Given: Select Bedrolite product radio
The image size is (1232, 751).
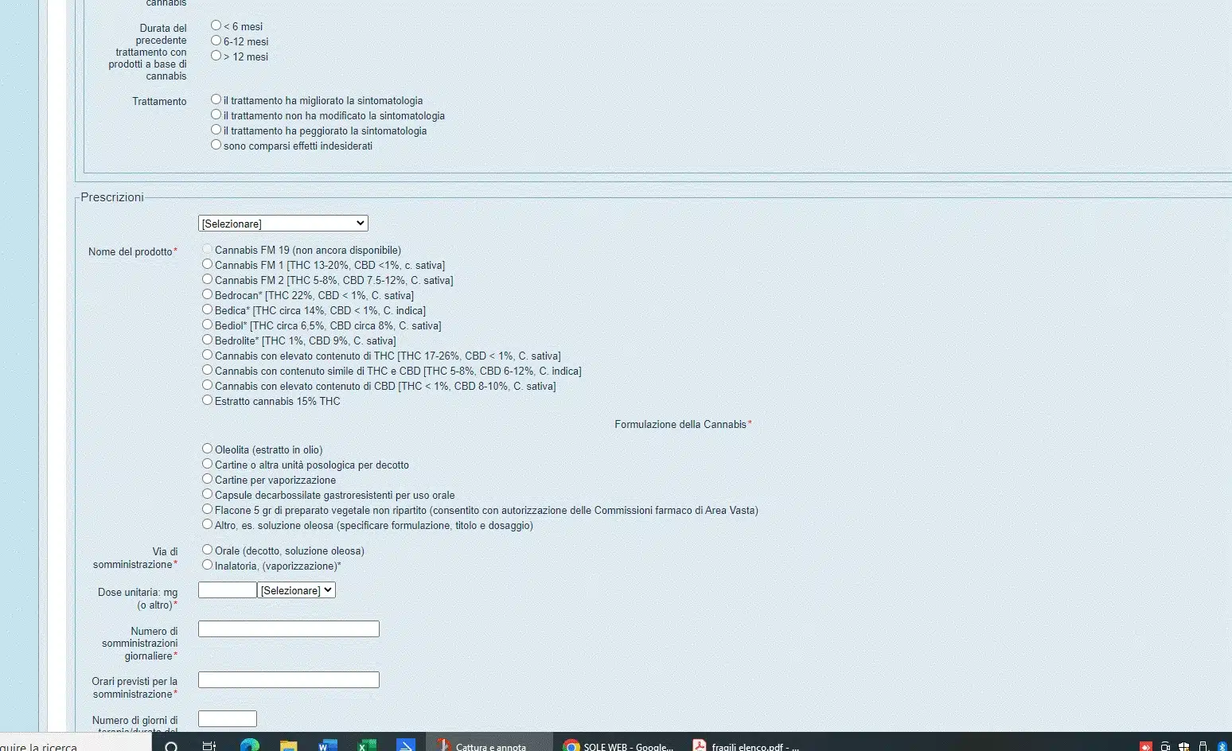Looking at the screenshot, I should 207,340.
